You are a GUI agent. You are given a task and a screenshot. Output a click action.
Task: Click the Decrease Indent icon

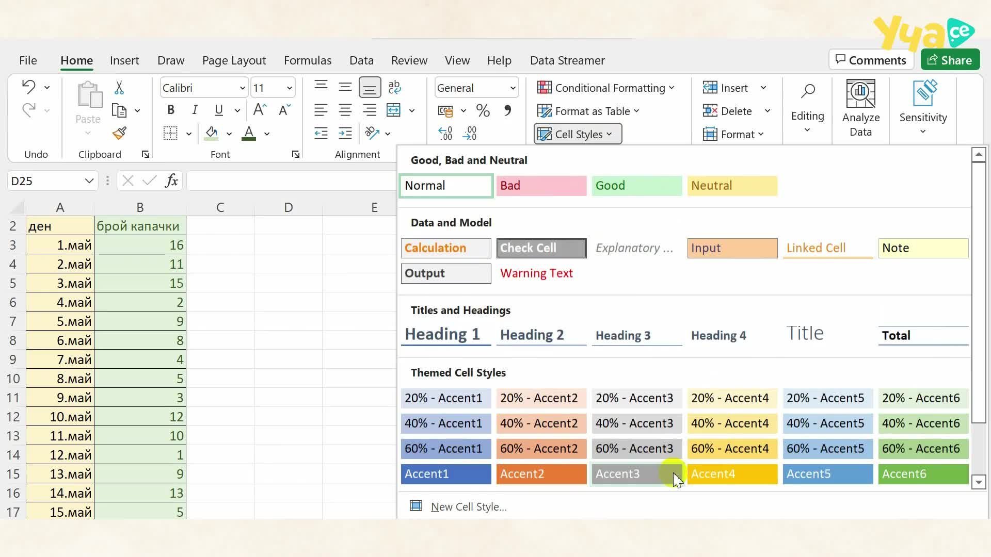click(321, 134)
